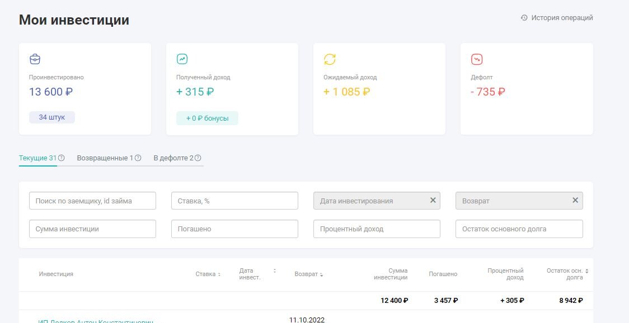The width and height of the screenshot is (629, 323).
Task: Click the red declining chart icon in Дефолт card
Action: pos(477,59)
